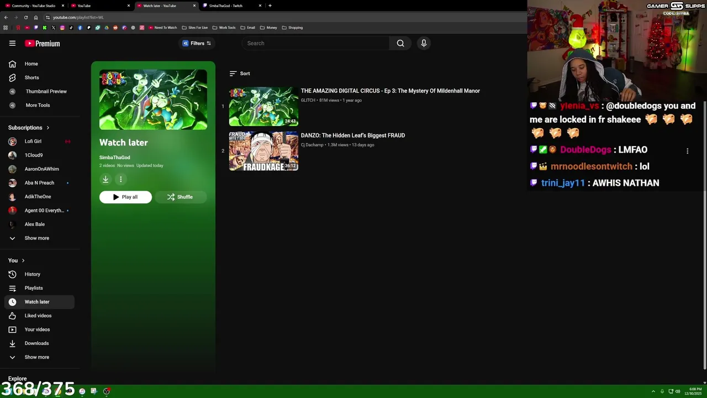This screenshot has height=398, width=707.
Task: Open The Amazing Digital Circus video thumbnail
Action: click(x=263, y=106)
